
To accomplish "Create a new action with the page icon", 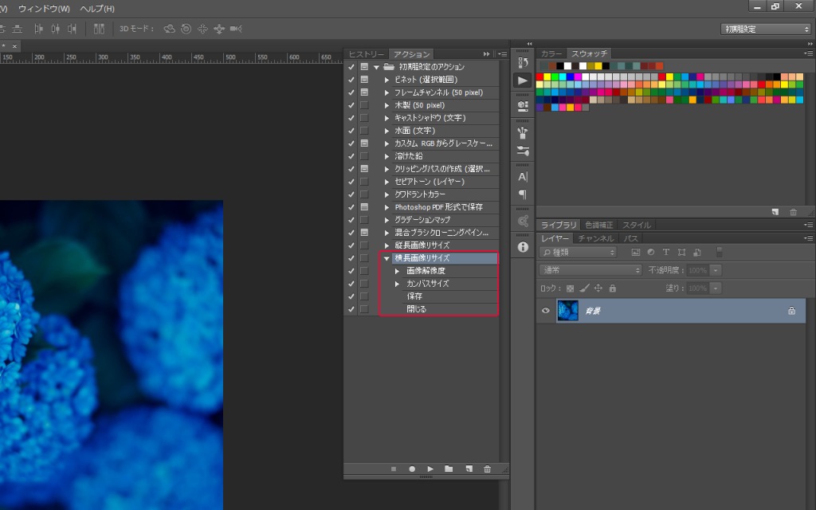I will 469,469.
